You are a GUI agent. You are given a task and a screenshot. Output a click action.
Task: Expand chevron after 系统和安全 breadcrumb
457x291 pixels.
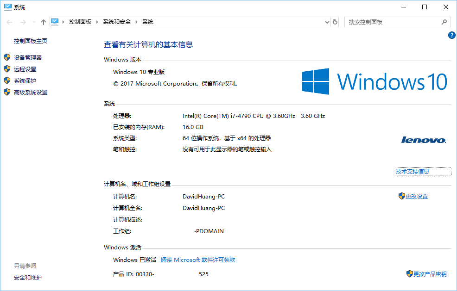point(136,22)
